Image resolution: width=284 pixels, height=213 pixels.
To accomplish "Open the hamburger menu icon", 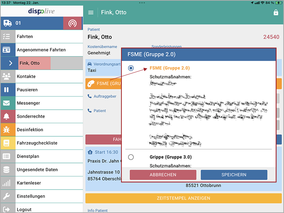I will coord(91,12).
